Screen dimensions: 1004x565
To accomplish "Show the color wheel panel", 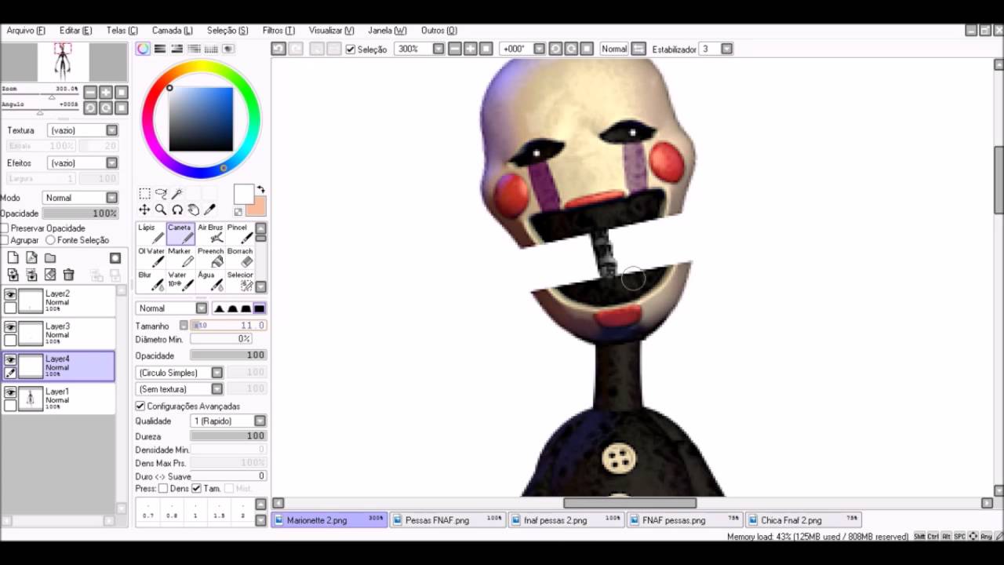I will coord(143,49).
